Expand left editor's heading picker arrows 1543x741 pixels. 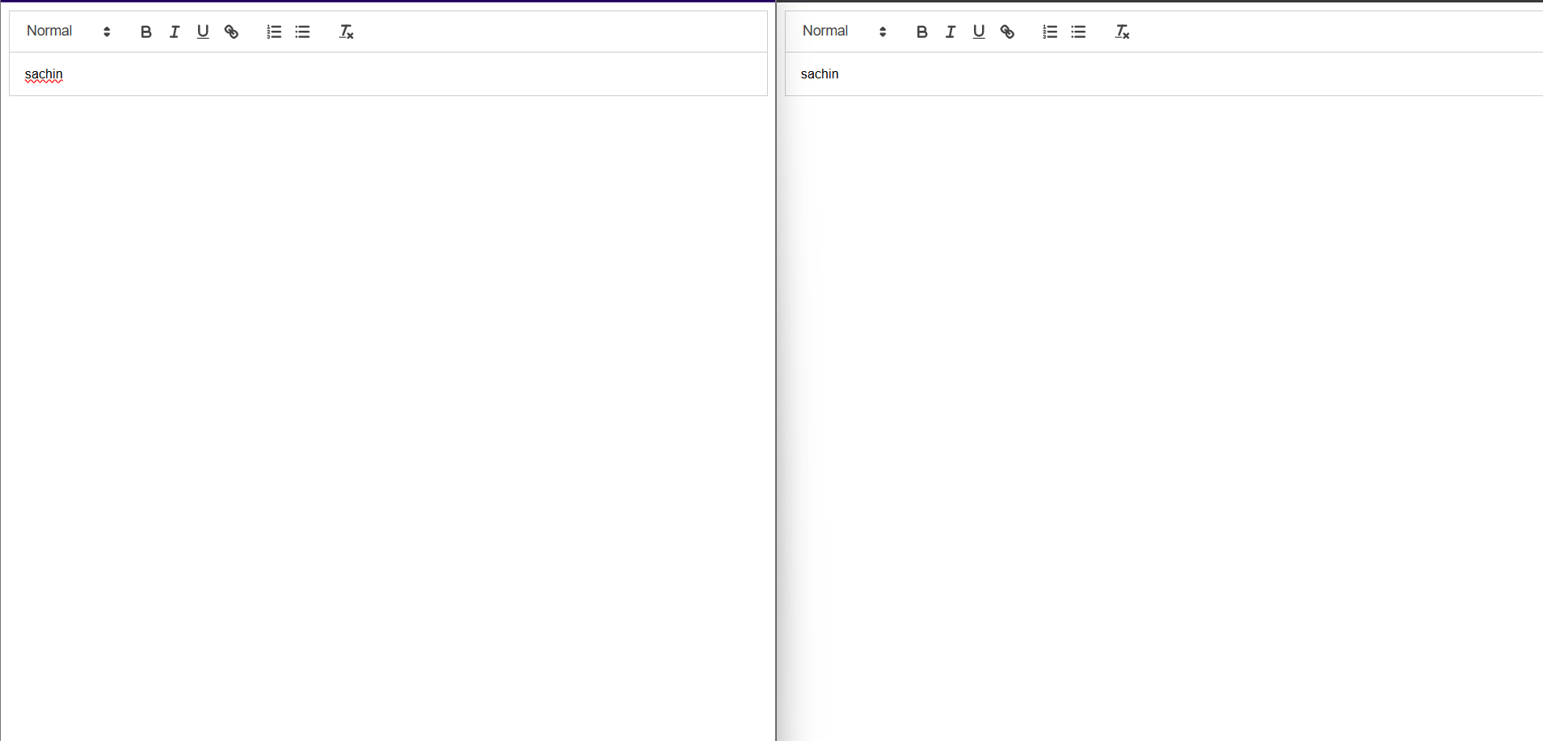pyautogui.click(x=107, y=32)
